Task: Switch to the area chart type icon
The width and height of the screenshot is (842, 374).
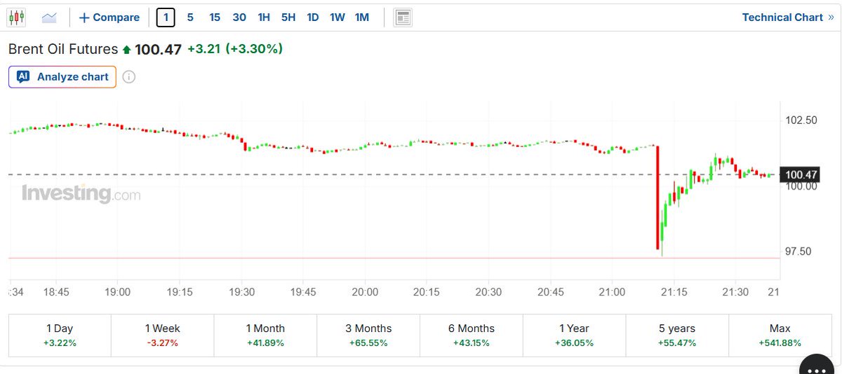Action: coord(49,18)
